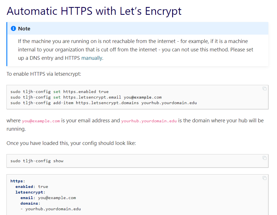Click the blue info icon beside Note
277x215 pixels.
click(x=13, y=28)
